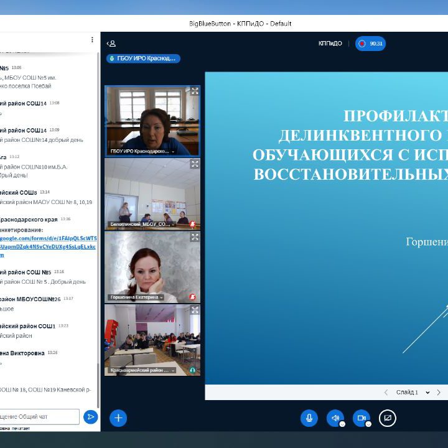The width and height of the screenshot is (448, 448).
Task: Fullscreen the Горшенина Екатерина webcam
Action: 195,237
